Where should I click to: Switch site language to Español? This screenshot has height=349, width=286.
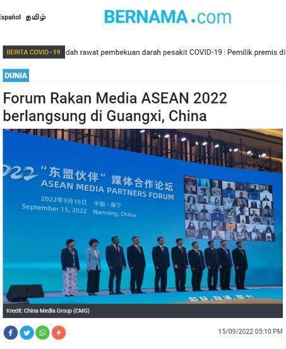pos(10,17)
